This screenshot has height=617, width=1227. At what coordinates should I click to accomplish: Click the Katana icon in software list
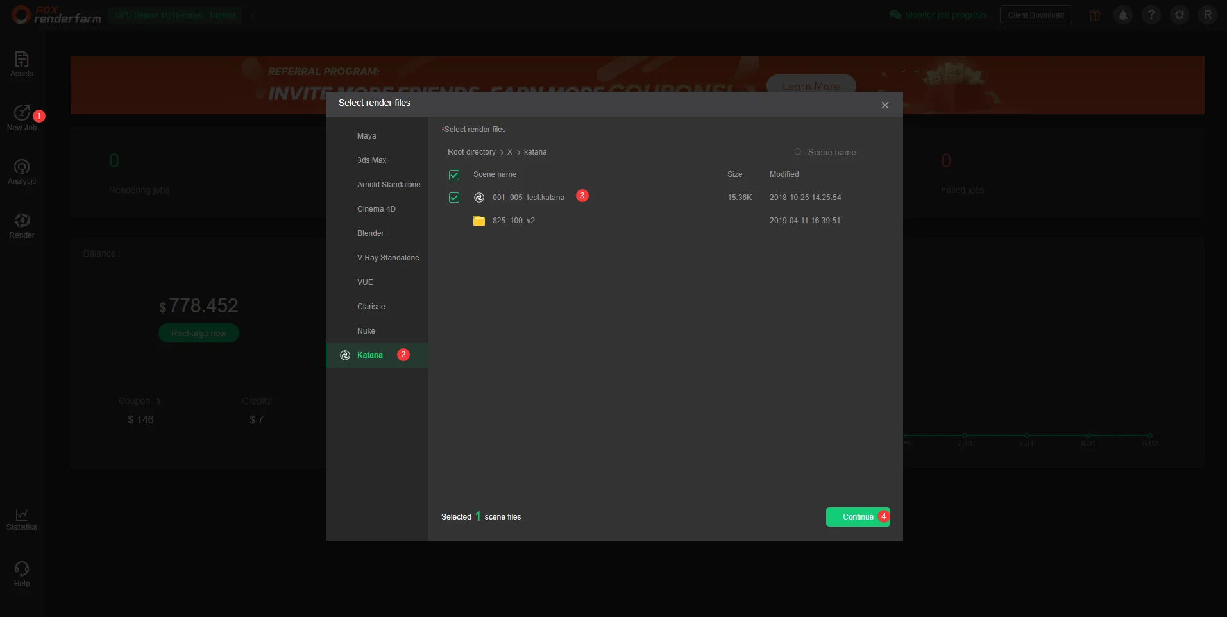tap(345, 355)
